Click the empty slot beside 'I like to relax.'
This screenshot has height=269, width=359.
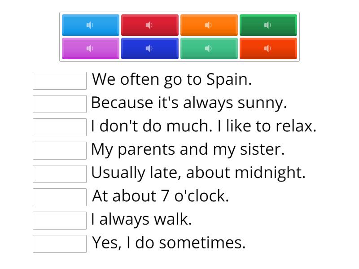60,127
